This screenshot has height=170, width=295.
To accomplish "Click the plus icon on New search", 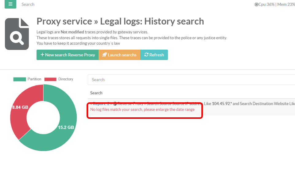I will pyautogui.click(x=42, y=55).
